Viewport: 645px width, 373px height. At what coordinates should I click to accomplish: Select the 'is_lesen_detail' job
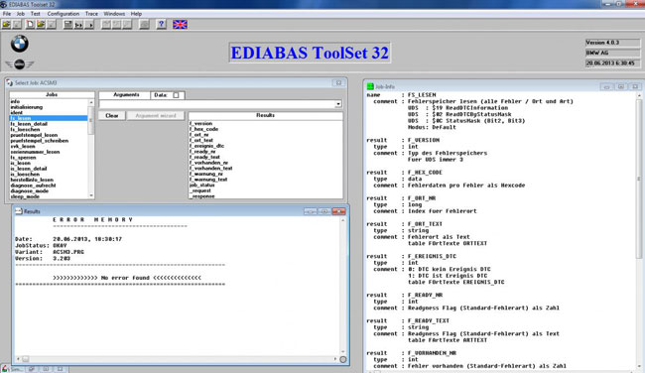(x=29, y=169)
